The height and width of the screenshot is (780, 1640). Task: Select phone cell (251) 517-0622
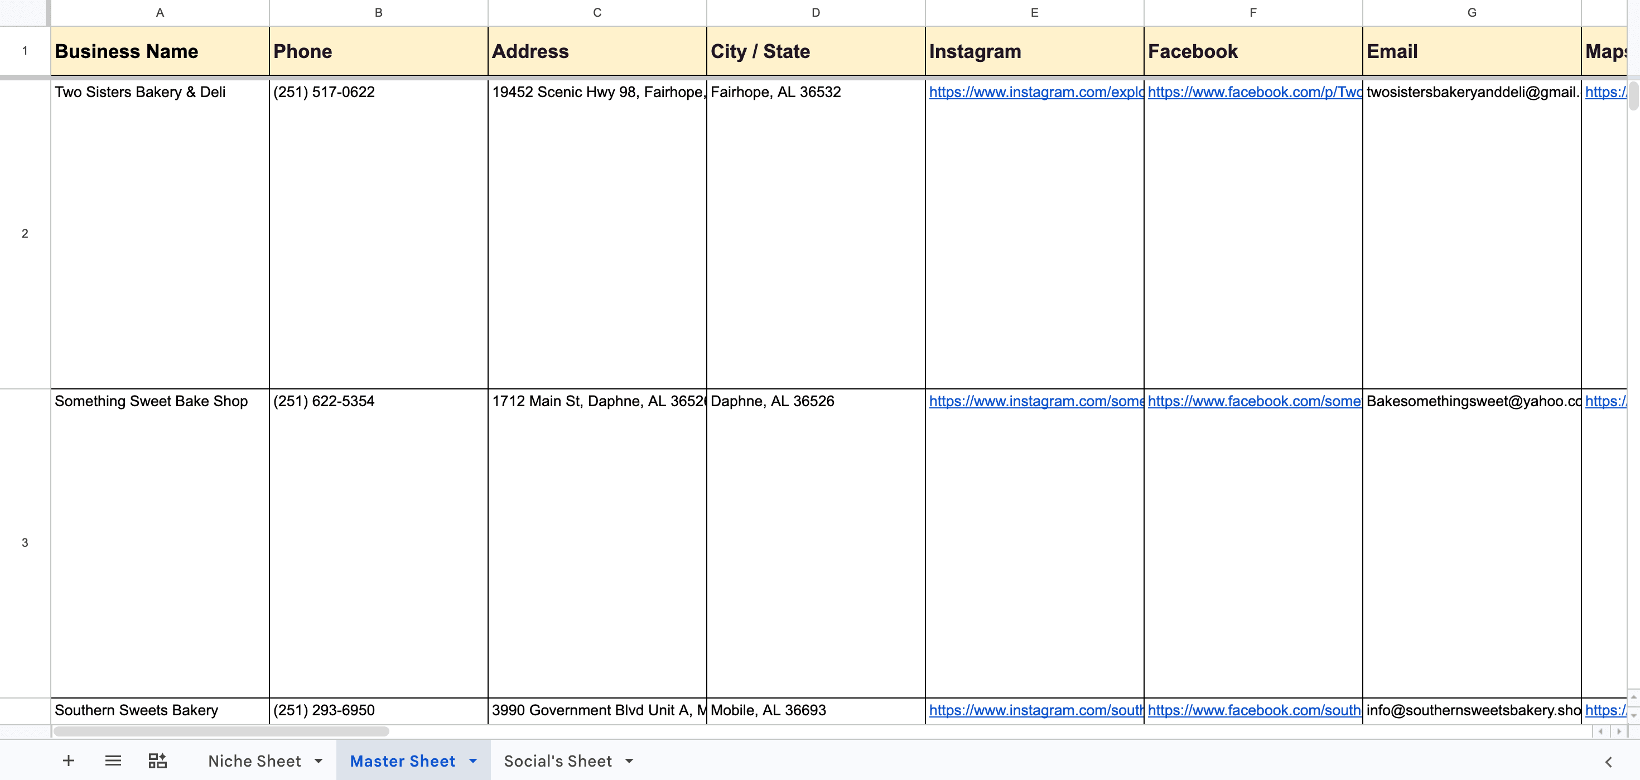pyautogui.click(x=379, y=234)
